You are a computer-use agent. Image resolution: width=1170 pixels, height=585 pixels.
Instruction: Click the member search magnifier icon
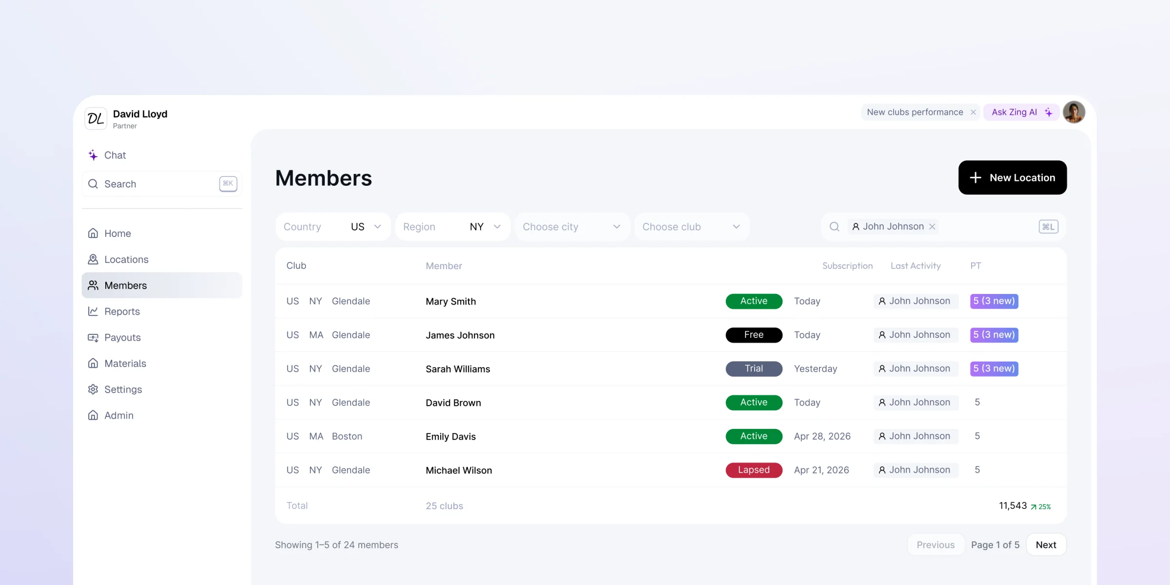(x=834, y=227)
